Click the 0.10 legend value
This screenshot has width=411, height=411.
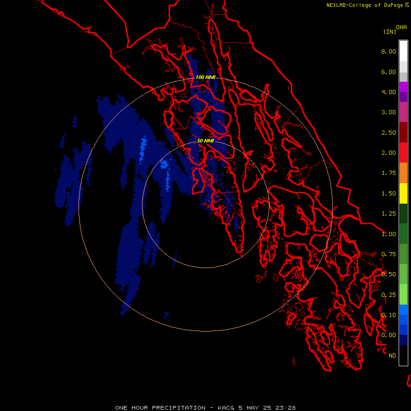(389, 315)
